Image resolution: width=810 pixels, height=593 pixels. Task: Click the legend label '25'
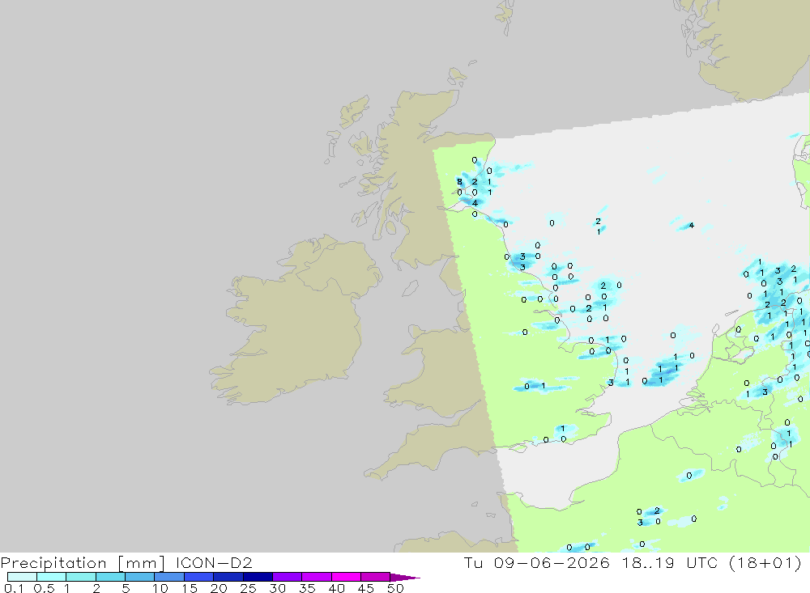[248, 588]
